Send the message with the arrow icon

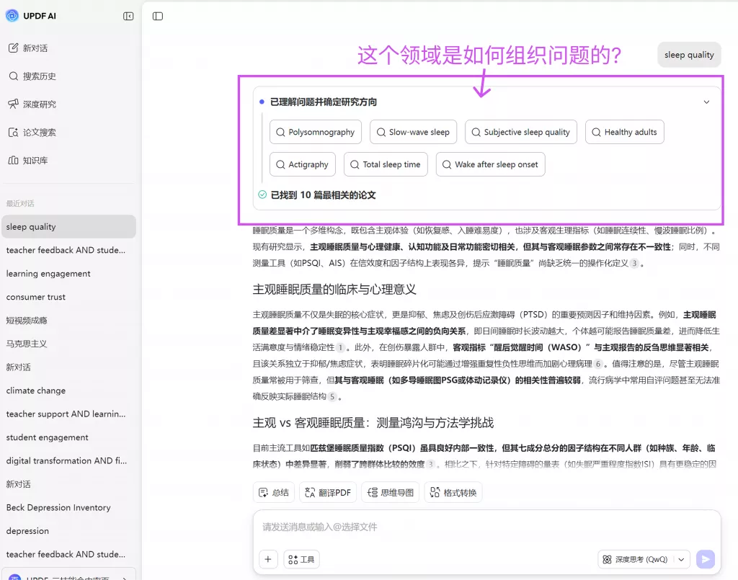(x=705, y=558)
